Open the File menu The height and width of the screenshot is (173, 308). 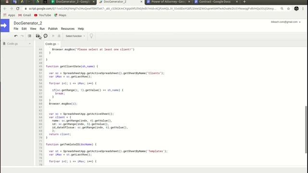coord(16,29)
